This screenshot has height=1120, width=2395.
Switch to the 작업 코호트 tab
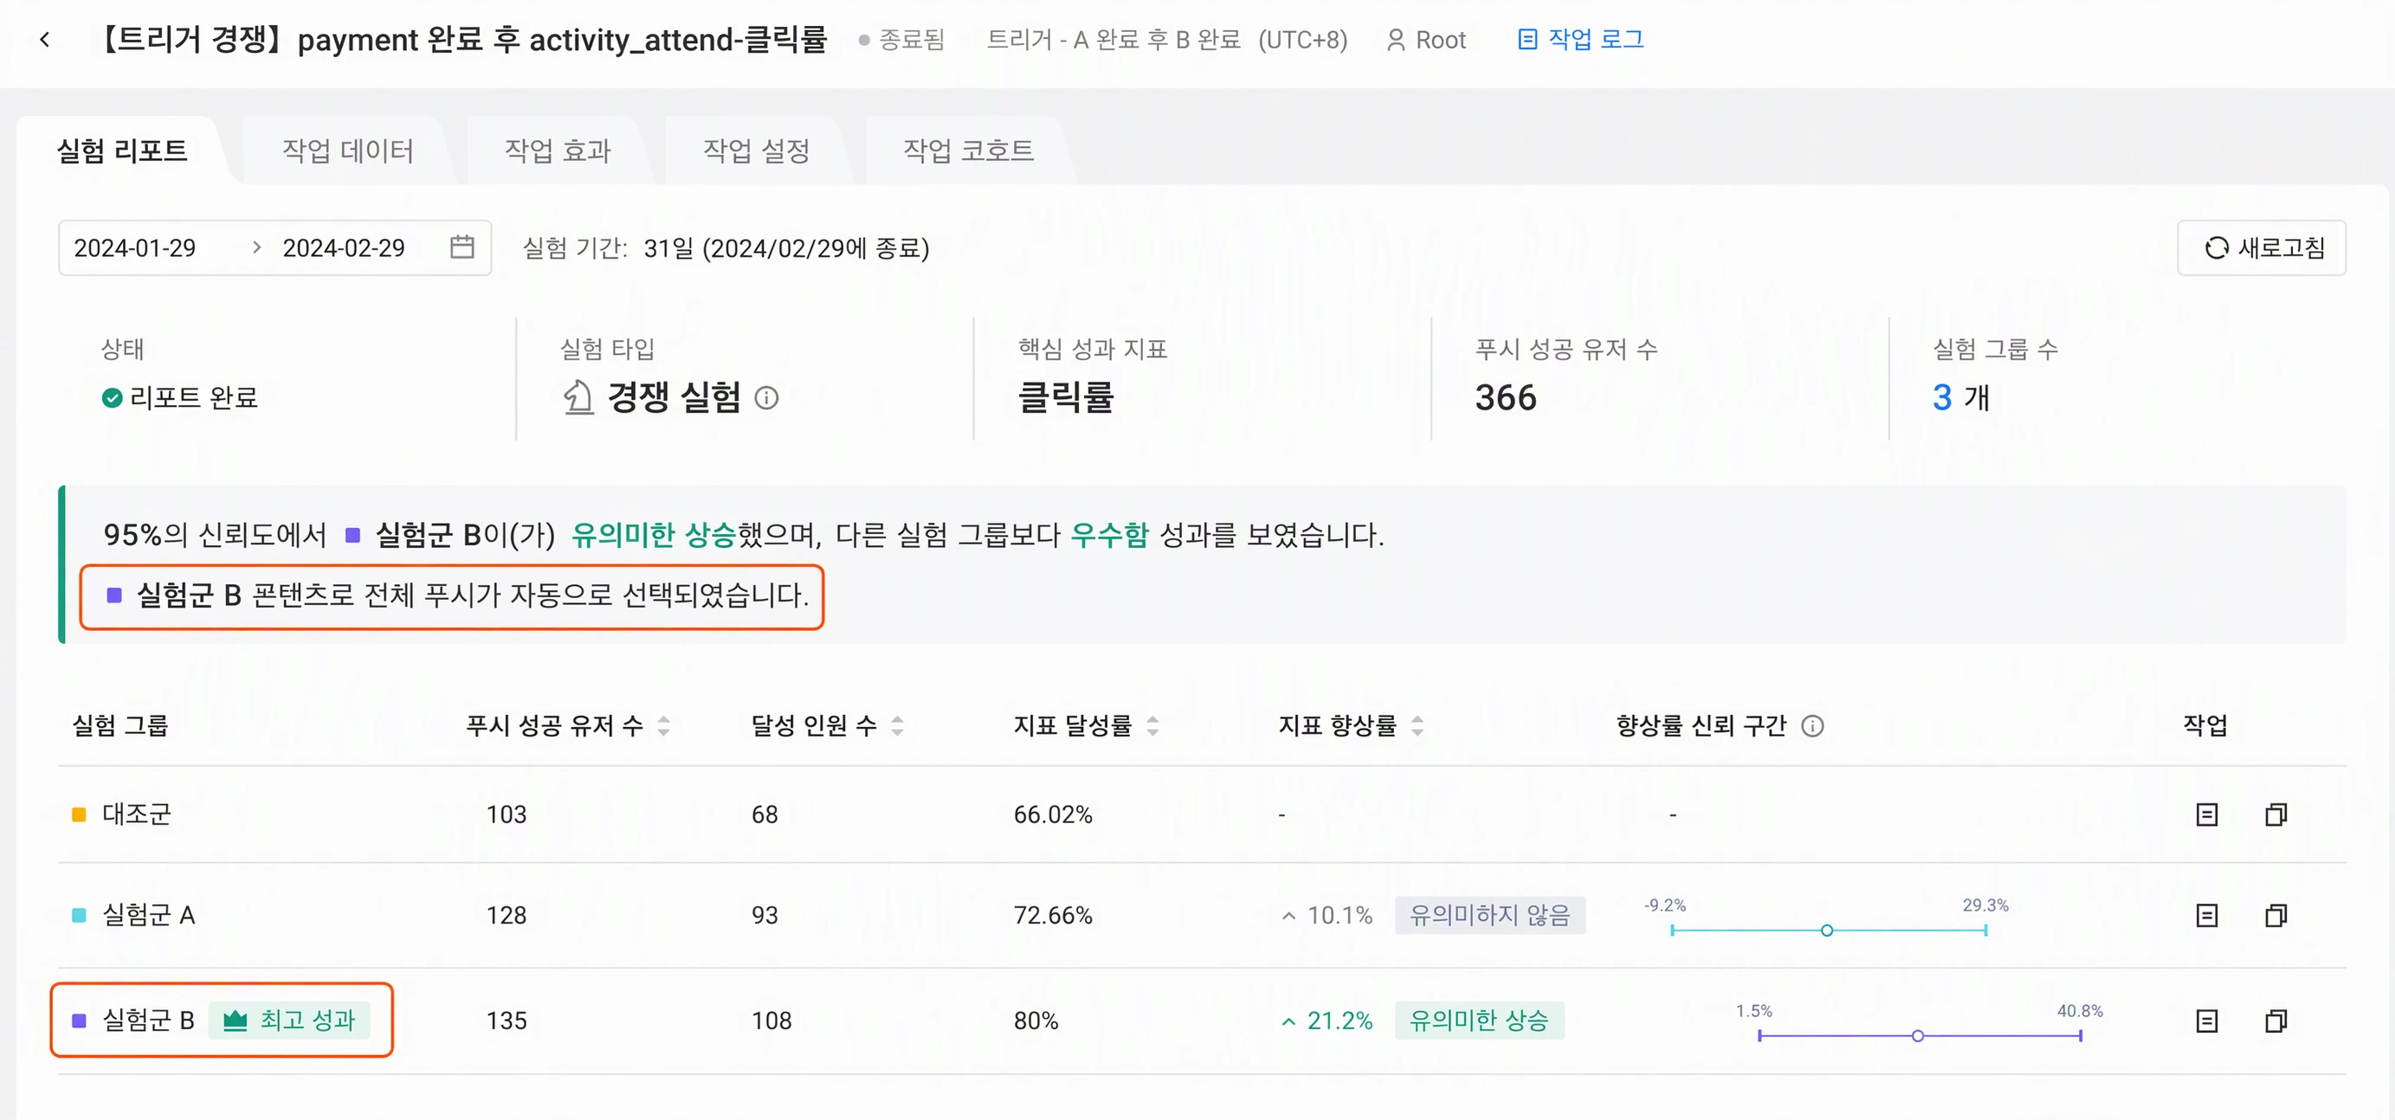click(968, 151)
